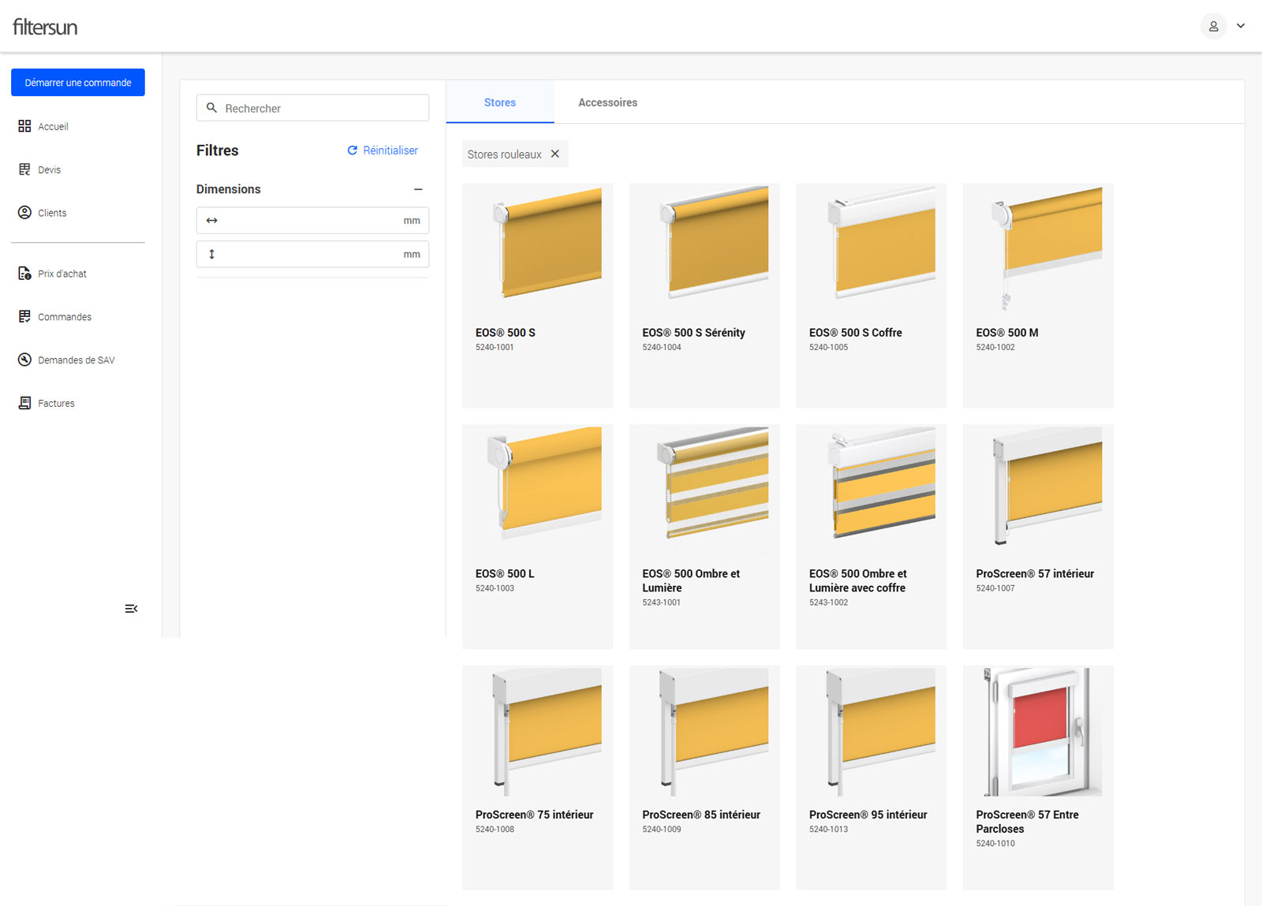Collapse the sidebar menu icon

(x=131, y=609)
